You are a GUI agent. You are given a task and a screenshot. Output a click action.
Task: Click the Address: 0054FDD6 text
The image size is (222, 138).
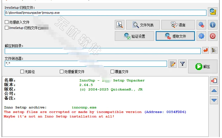165,112
